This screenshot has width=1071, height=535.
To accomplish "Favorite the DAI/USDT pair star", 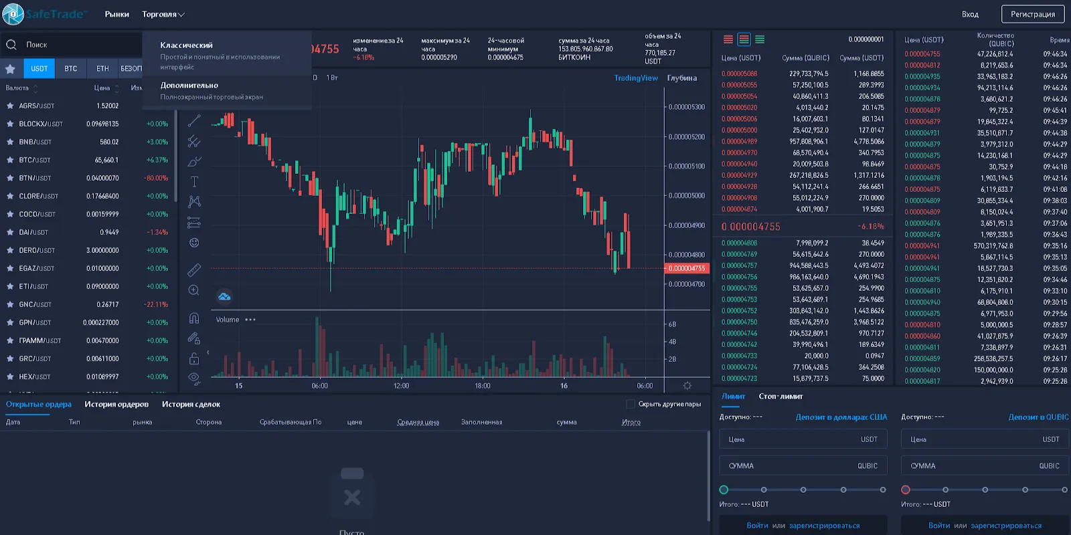I will click(10, 232).
